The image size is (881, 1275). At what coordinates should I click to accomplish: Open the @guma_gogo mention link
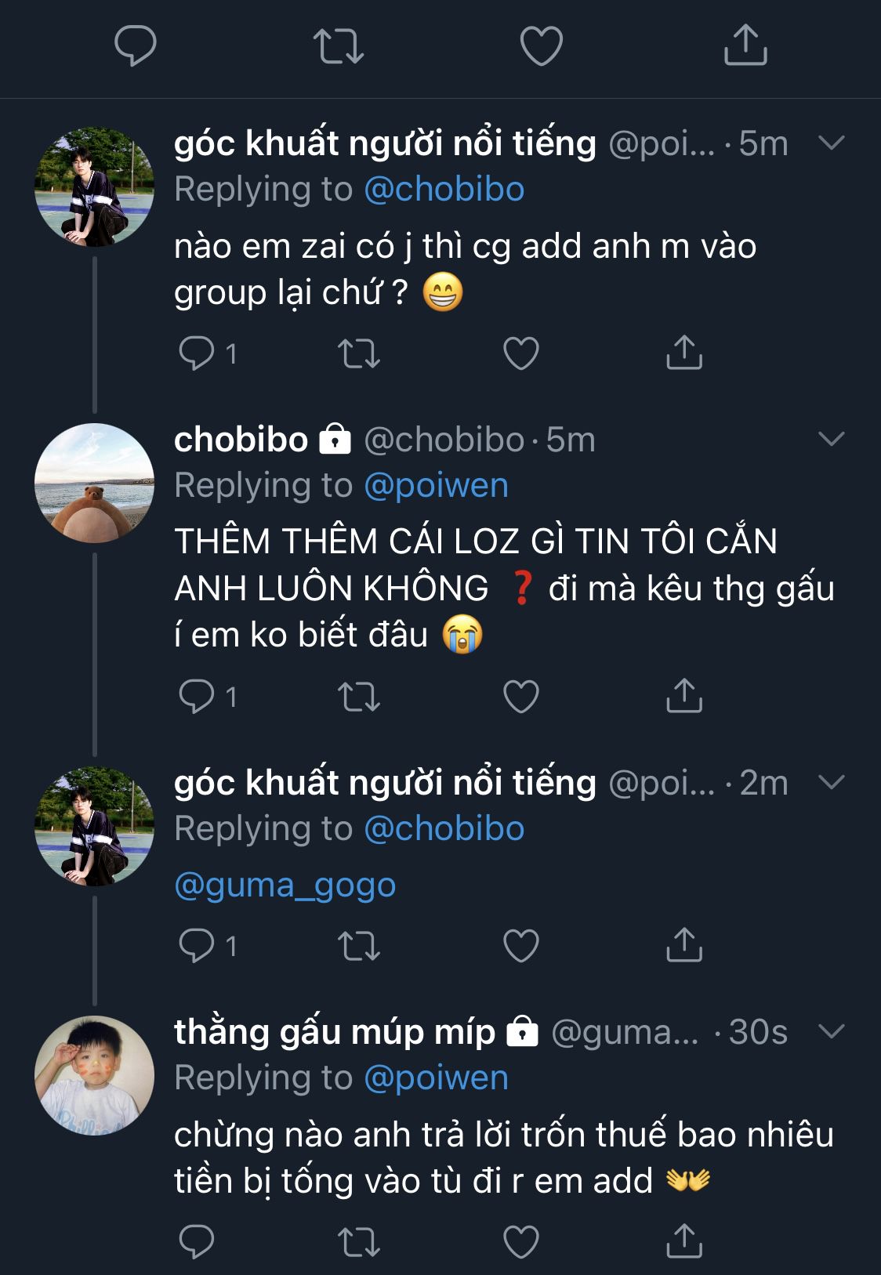coord(285,886)
